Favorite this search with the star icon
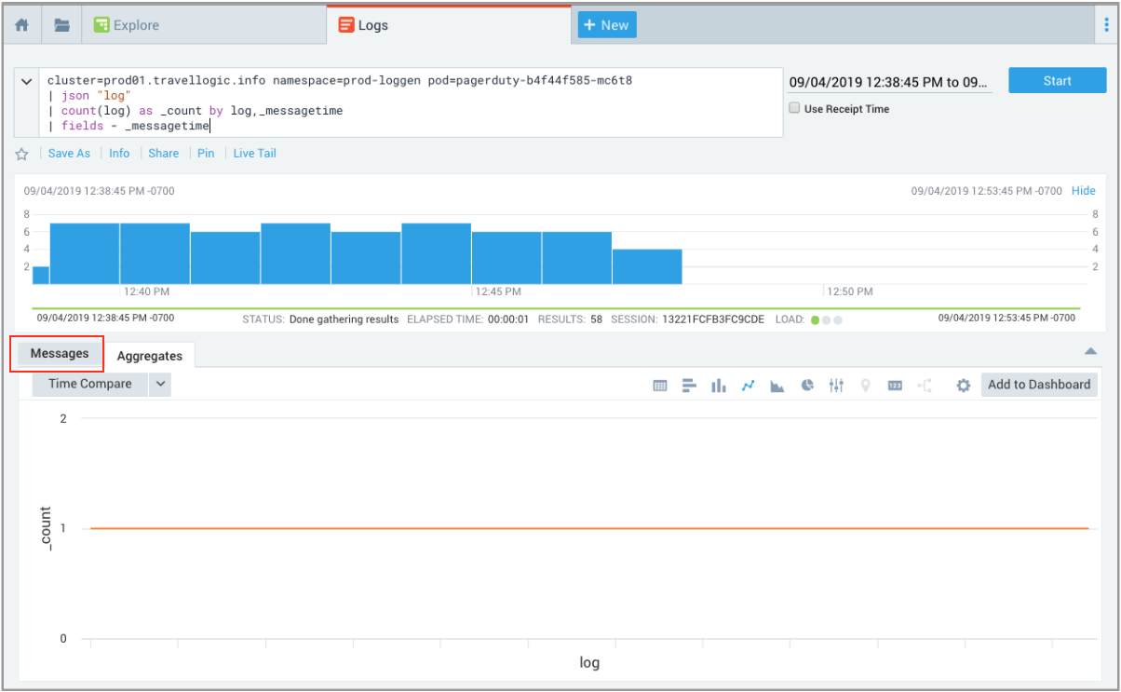Screen dimensions: 1121x692 (x=22, y=154)
